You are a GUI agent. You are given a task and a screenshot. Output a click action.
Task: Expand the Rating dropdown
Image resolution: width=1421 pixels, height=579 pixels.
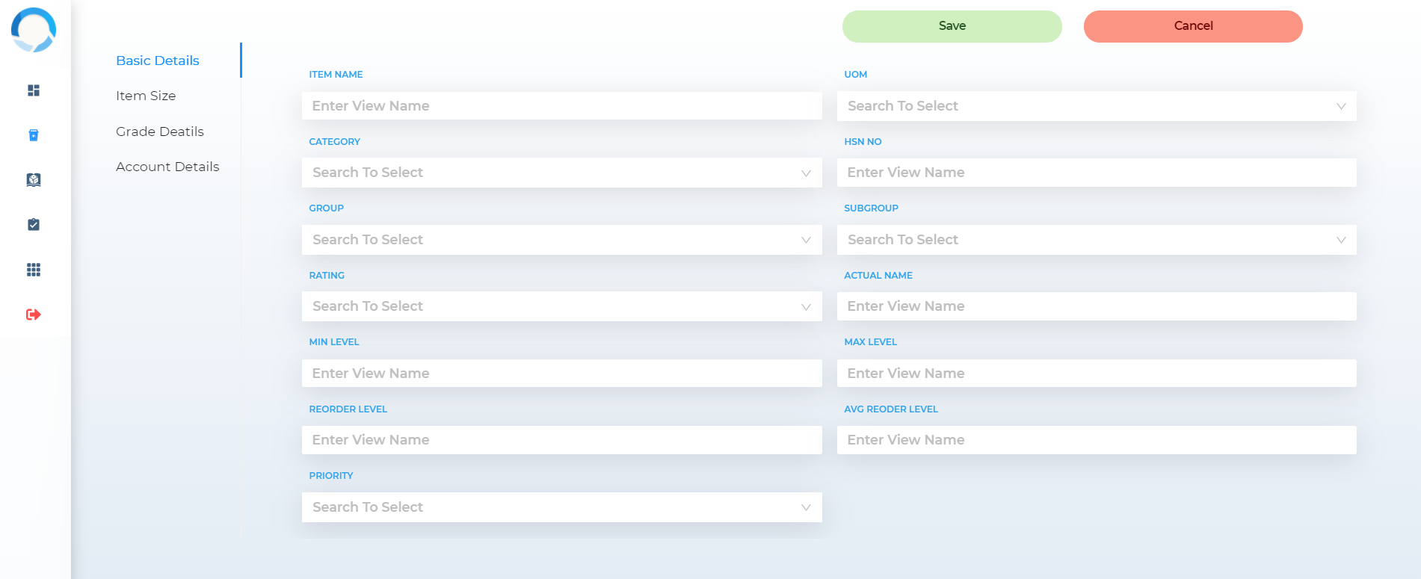click(561, 306)
